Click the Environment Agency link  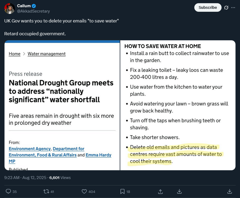point(30,149)
